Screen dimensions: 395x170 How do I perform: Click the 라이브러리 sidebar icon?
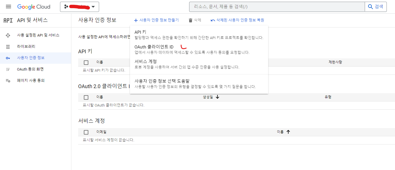click(8, 46)
